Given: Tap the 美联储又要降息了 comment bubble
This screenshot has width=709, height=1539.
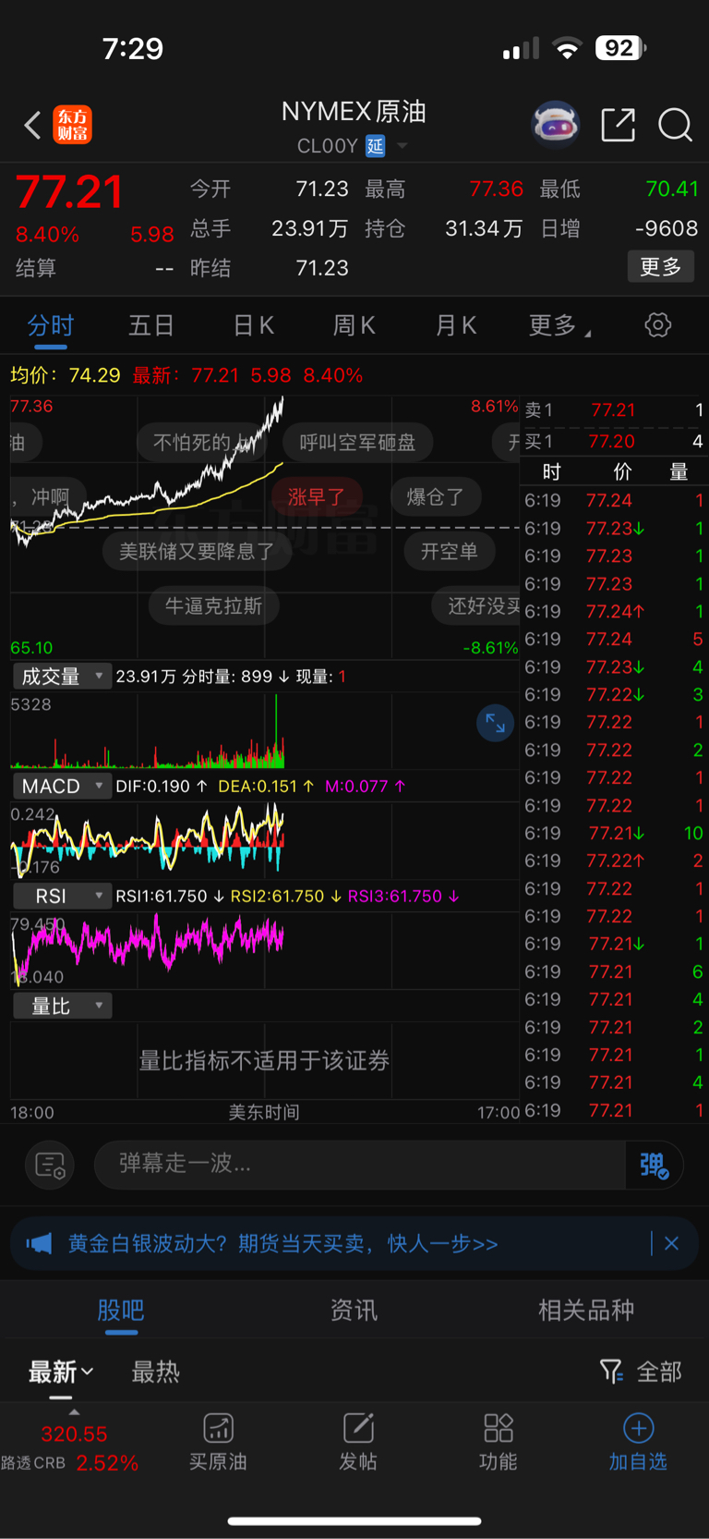Looking at the screenshot, I should click(197, 552).
